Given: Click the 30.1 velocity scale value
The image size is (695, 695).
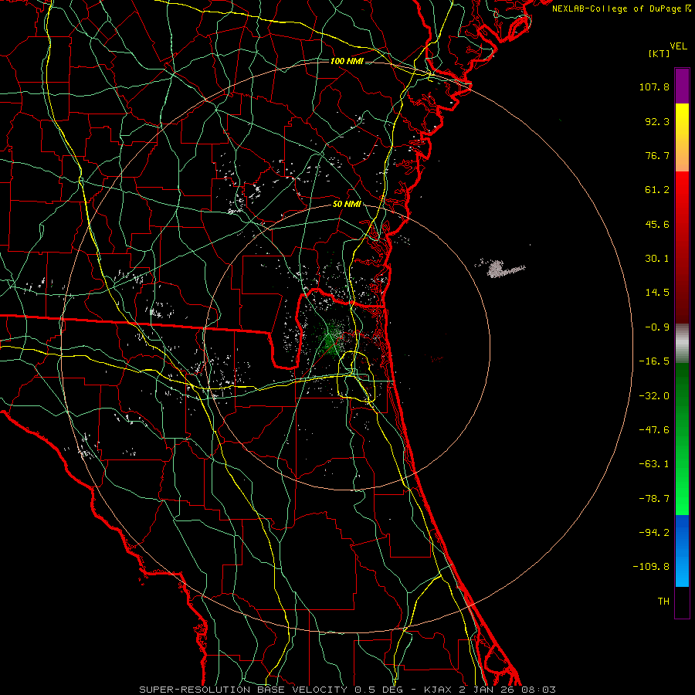Looking at the screenshot, I should click(x=657, y=259).
